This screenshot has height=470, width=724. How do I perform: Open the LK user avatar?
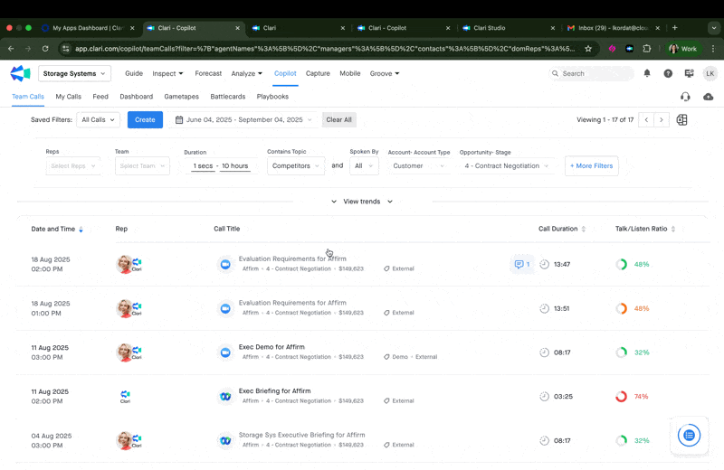[x=710, y=73]
